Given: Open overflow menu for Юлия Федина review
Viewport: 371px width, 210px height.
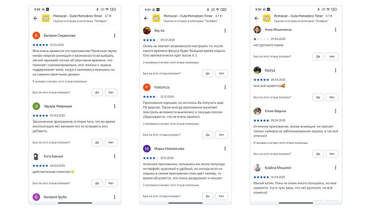Looking at the screenshot, I should point(335,111).
